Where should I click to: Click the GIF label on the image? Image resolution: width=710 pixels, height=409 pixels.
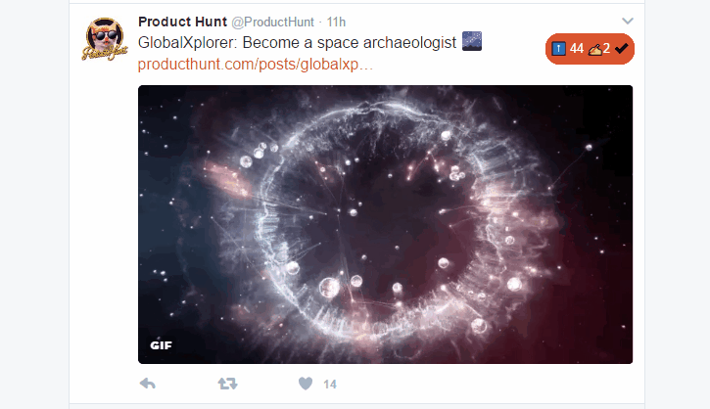(162, 345)
